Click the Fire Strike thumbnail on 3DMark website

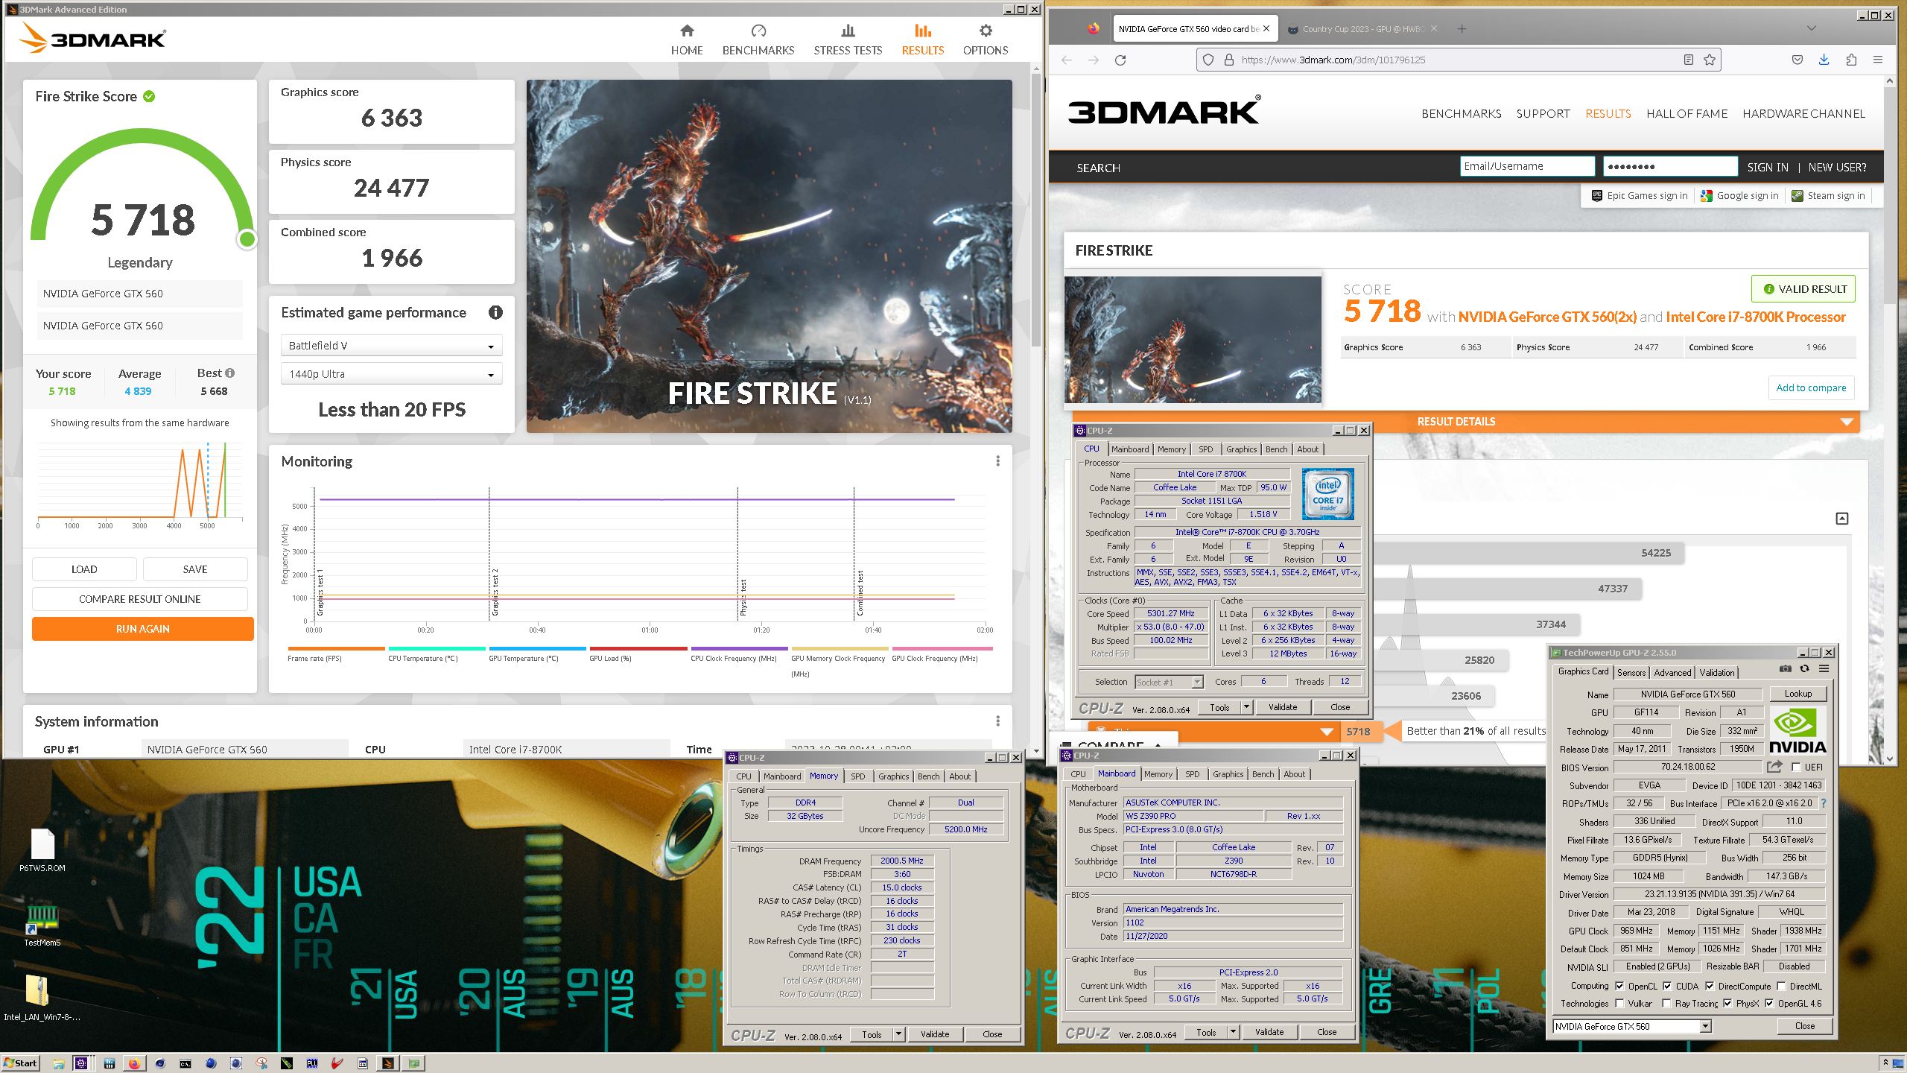point(1193,340)
